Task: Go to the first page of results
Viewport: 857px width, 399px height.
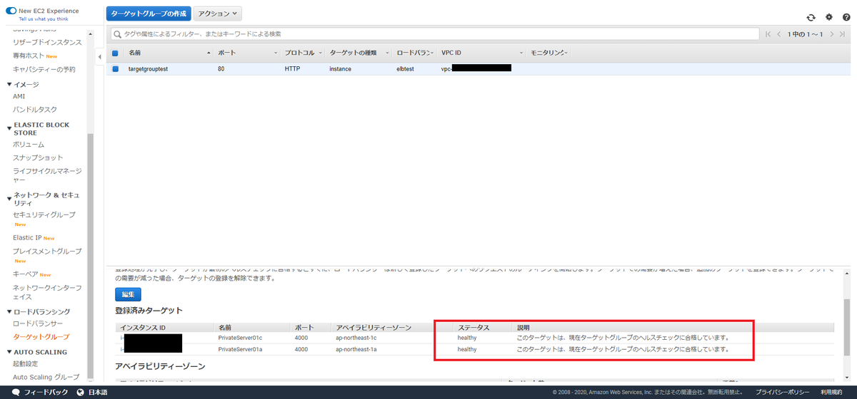Action: click(x=768, y=33)
